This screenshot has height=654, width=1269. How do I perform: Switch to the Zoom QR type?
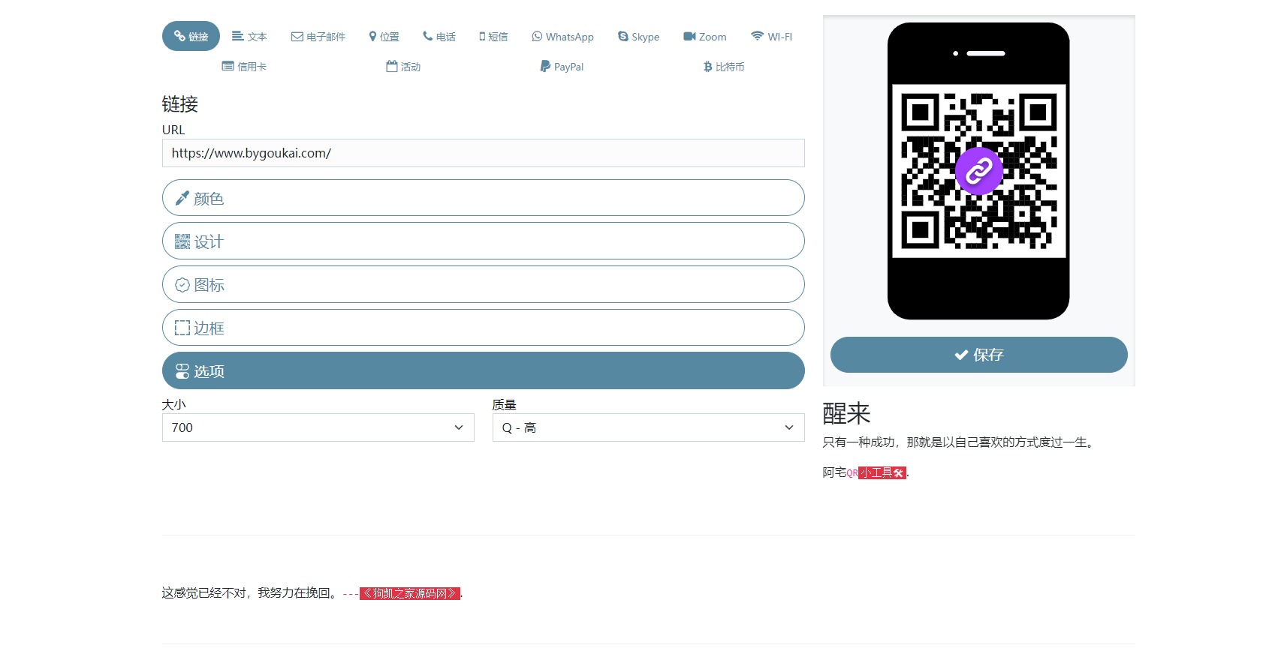704,37
